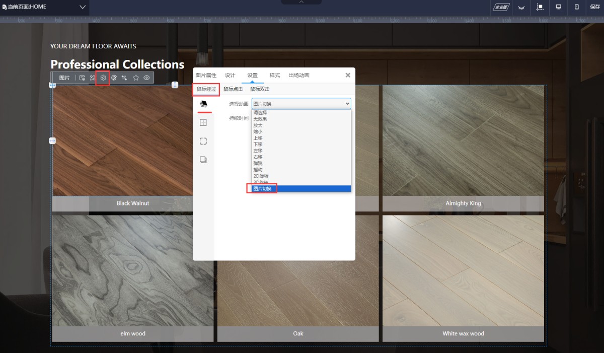Image resolution: width=604 pixels, height=353 pixels.
Task: Open the 出场动画 tab
Action: (299, 75)
